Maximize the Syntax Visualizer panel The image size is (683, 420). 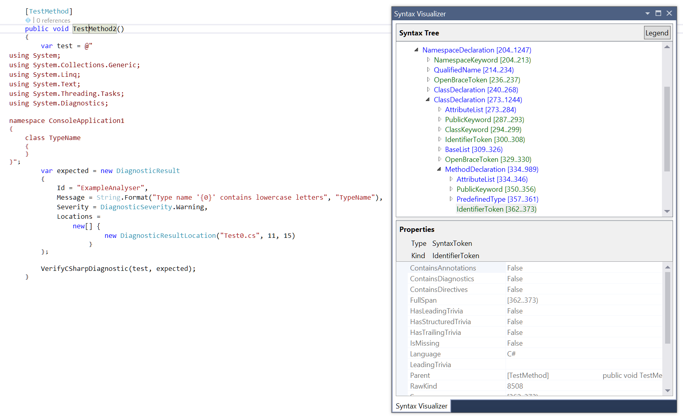click(658, 14)
